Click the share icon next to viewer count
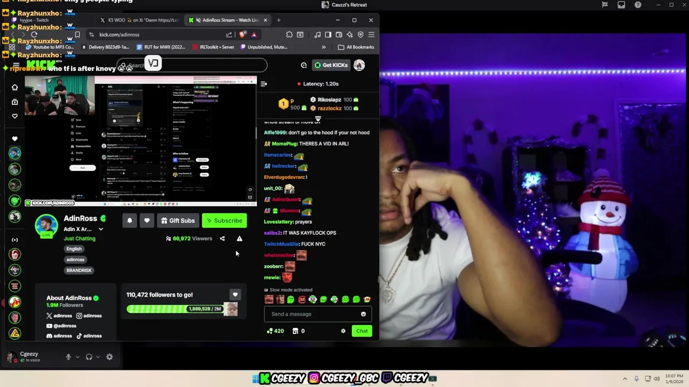Screen dimensions: 689x387 pyautogui.click(x=222, y=239)
